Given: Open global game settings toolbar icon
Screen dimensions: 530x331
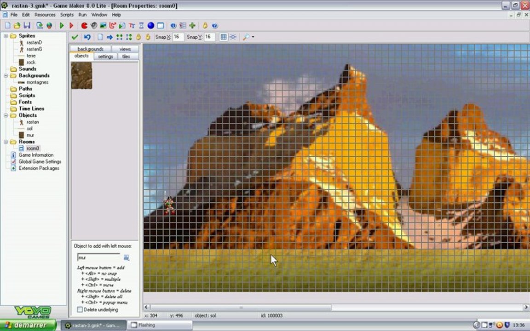Looking at the screenshot, I should point(183,26).
